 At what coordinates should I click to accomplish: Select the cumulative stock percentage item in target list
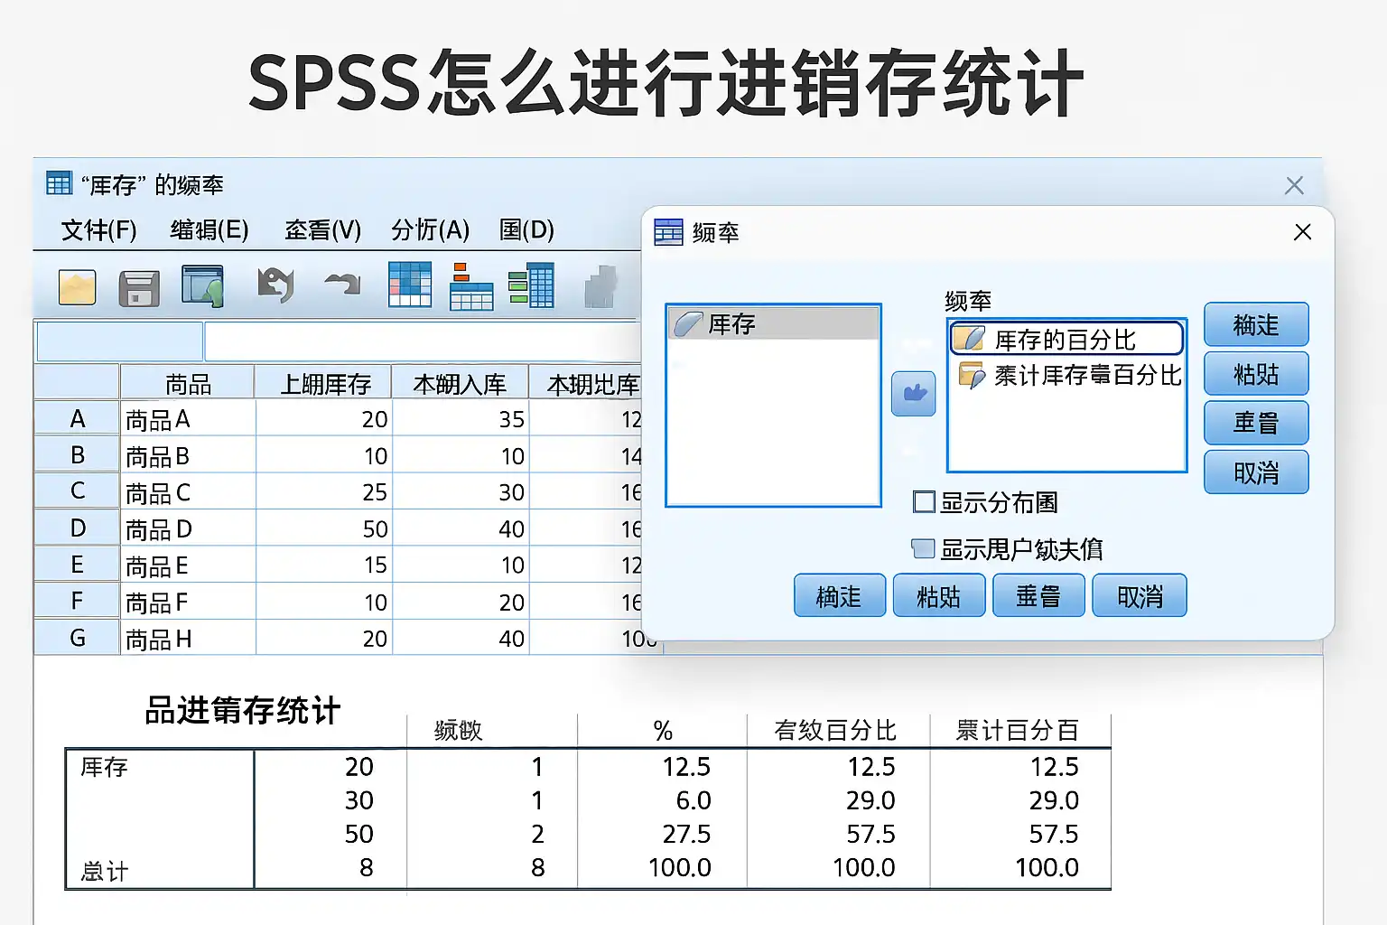tap(1069, 375)
